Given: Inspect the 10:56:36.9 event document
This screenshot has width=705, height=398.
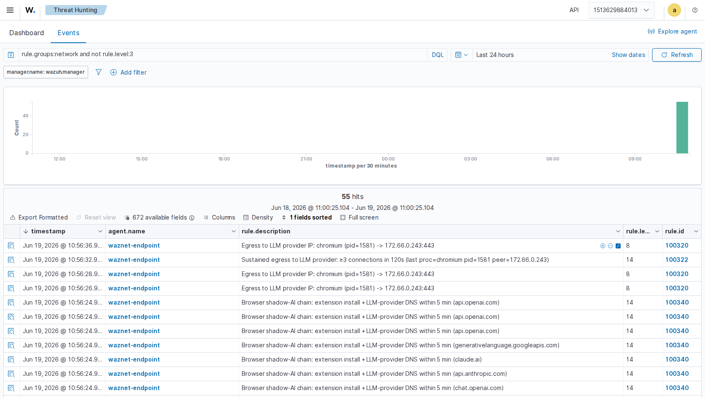Looking at the screenshot, I should pyautogui.click(x=11, y=246).
